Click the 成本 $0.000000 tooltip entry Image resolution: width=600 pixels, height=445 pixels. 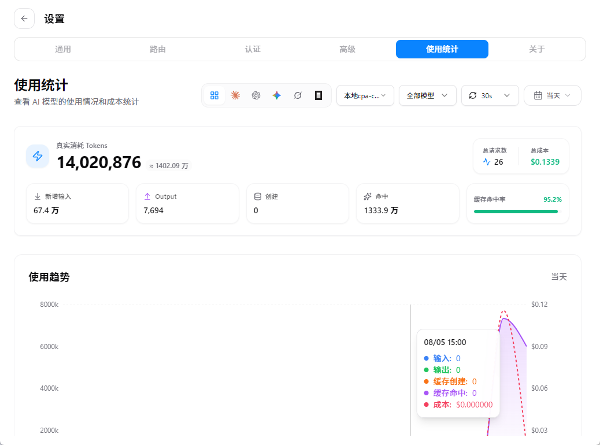pyautogui.click(x=458, y=405)
